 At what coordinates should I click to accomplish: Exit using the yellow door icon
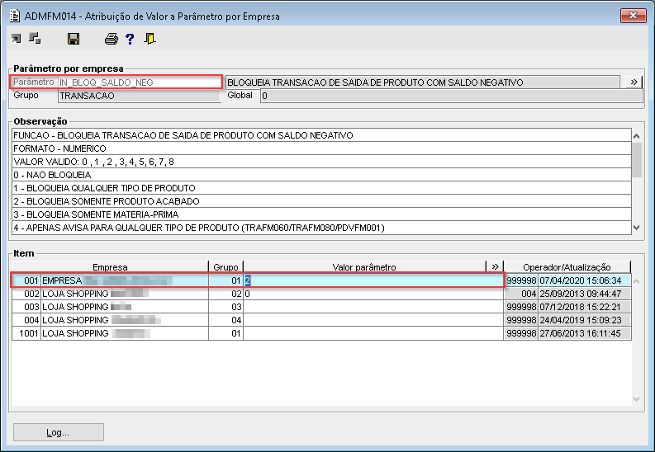150,39
